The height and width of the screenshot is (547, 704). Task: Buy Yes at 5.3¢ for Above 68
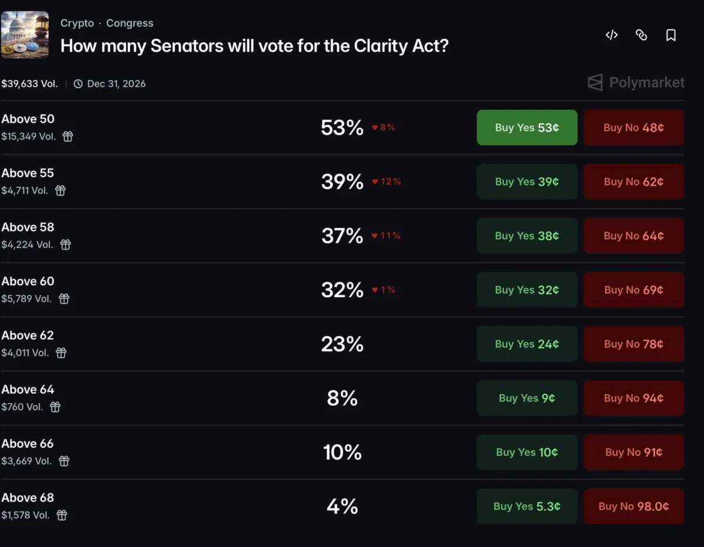(x=527, y=506)
